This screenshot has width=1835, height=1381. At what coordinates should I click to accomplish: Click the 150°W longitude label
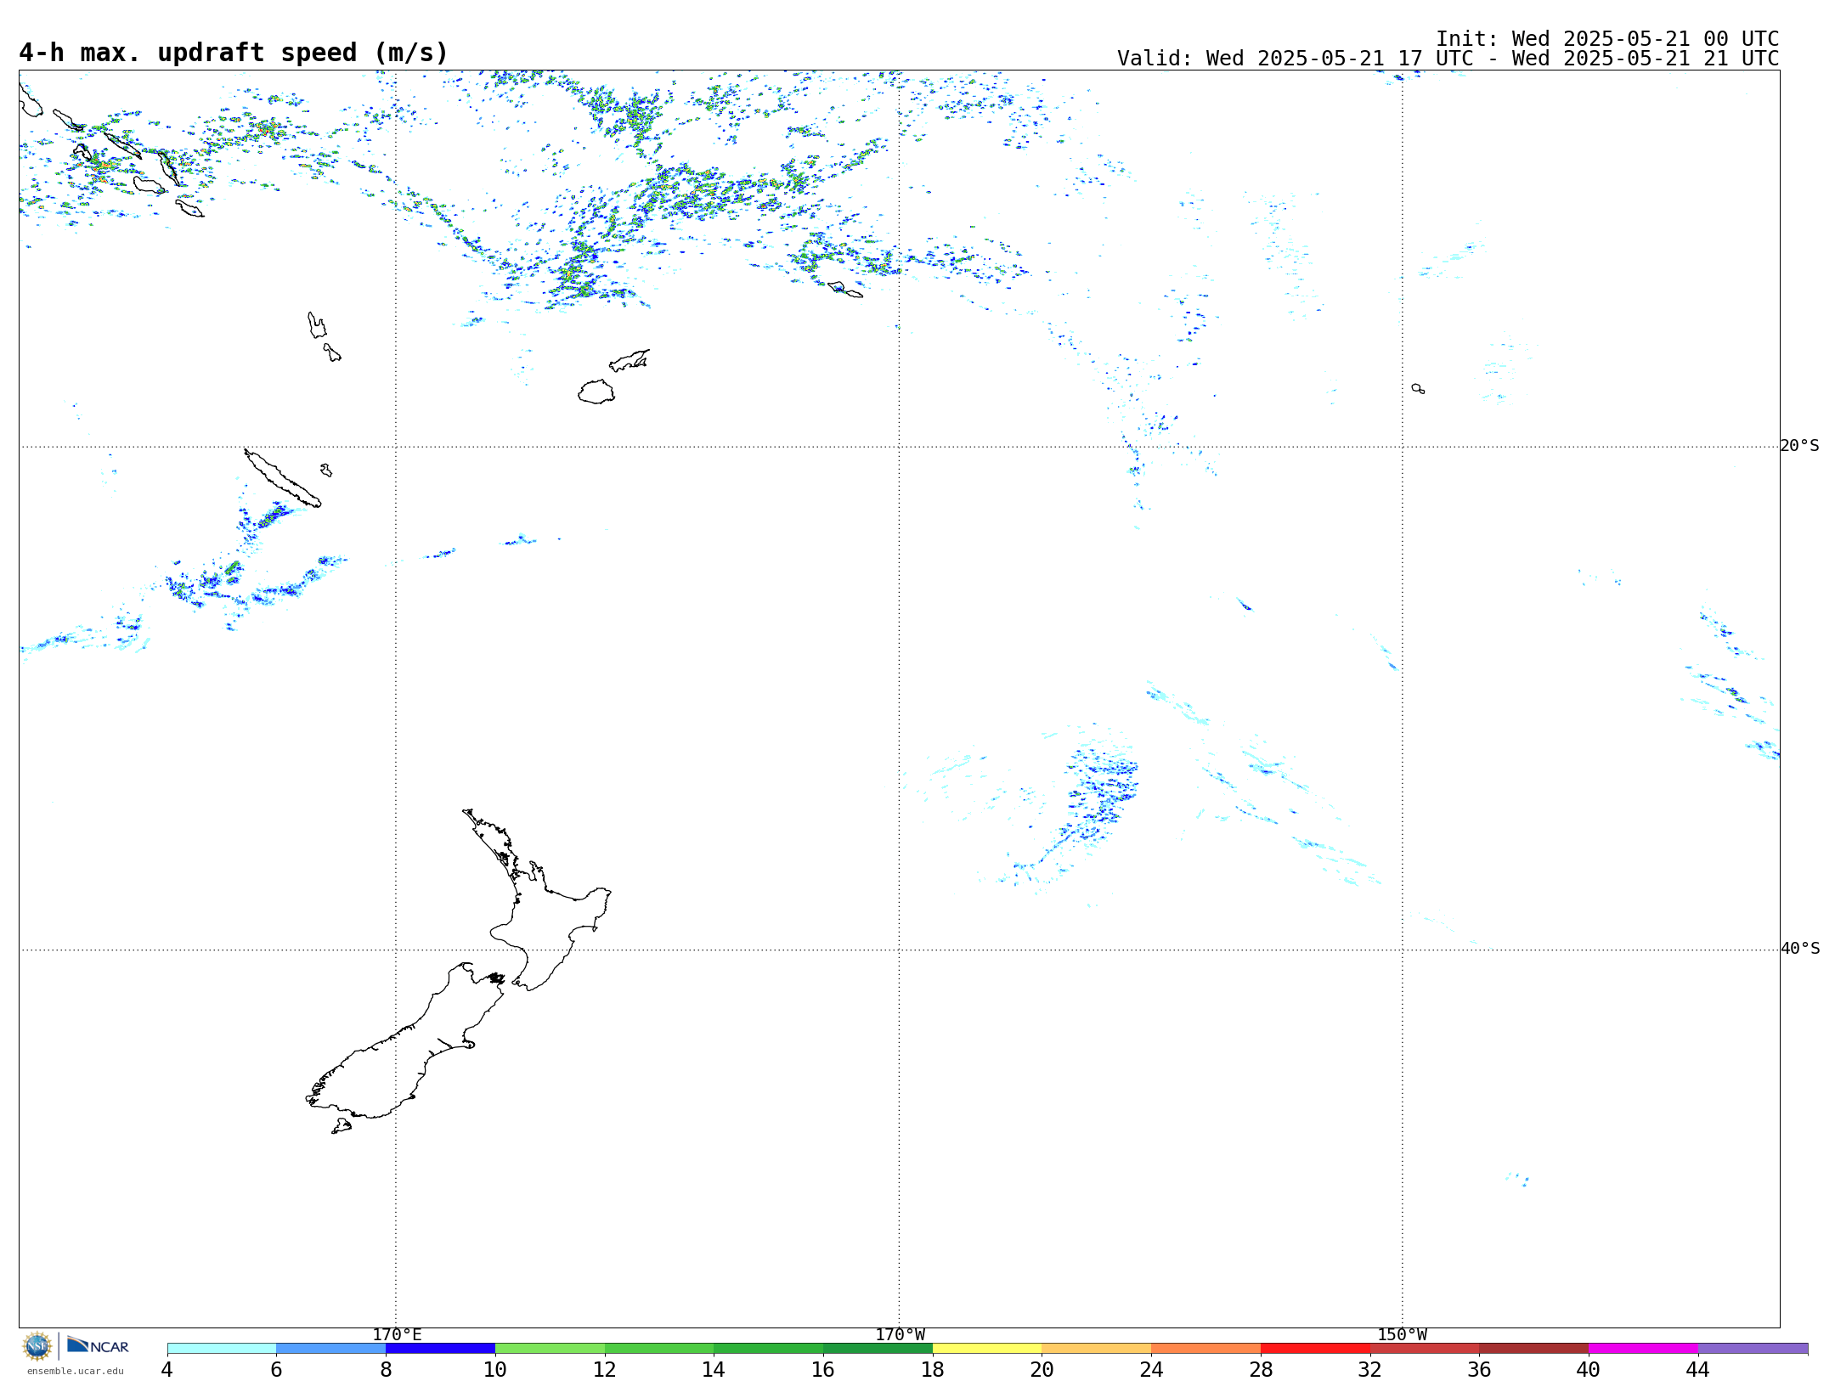click(1403, 1335)
